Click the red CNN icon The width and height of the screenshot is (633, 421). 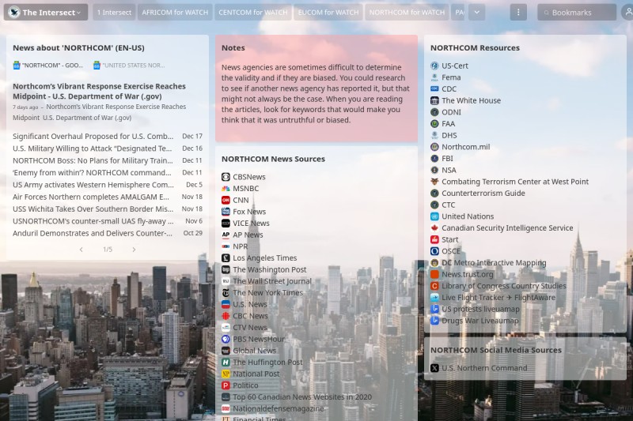[226, 200]
